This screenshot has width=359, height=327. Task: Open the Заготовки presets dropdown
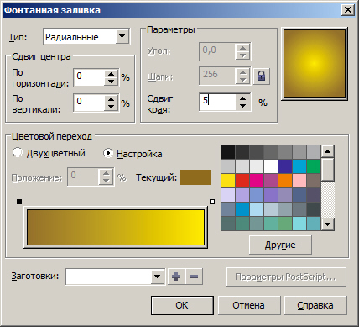(x=158, y=277)
